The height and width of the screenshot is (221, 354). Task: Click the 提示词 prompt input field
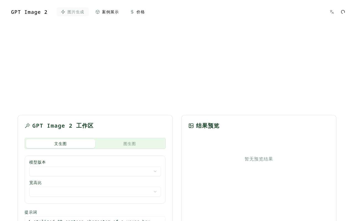click(x=95, y=220)
